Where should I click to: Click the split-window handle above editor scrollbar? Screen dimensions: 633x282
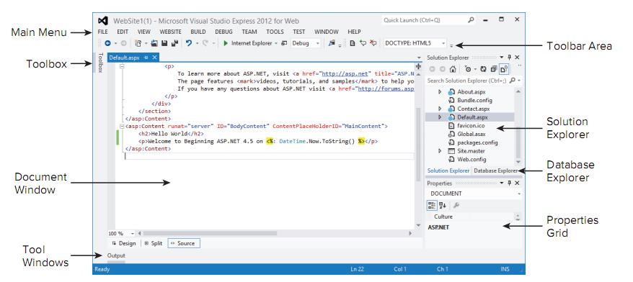[x=419, y=66]
